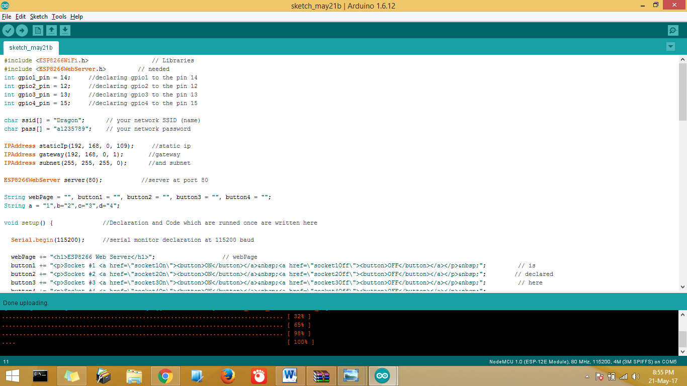Click the editor vertical scrollbar thumb
The height and width of the screenshot is (386, 687).
pyautogui.click(x=682, y=91)
